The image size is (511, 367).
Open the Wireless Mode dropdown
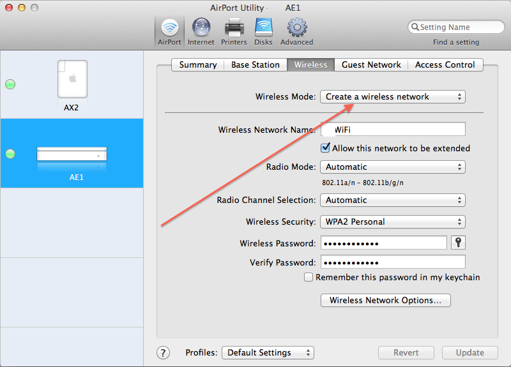click(x=393, y=97)
